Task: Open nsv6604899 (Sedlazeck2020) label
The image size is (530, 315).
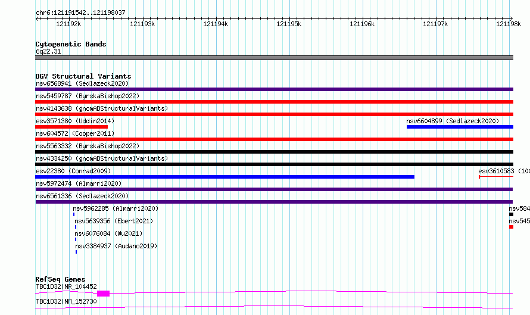Action: point(453,121)
